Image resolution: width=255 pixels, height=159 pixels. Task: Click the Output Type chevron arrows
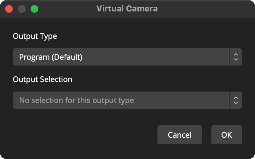[236, 57]
